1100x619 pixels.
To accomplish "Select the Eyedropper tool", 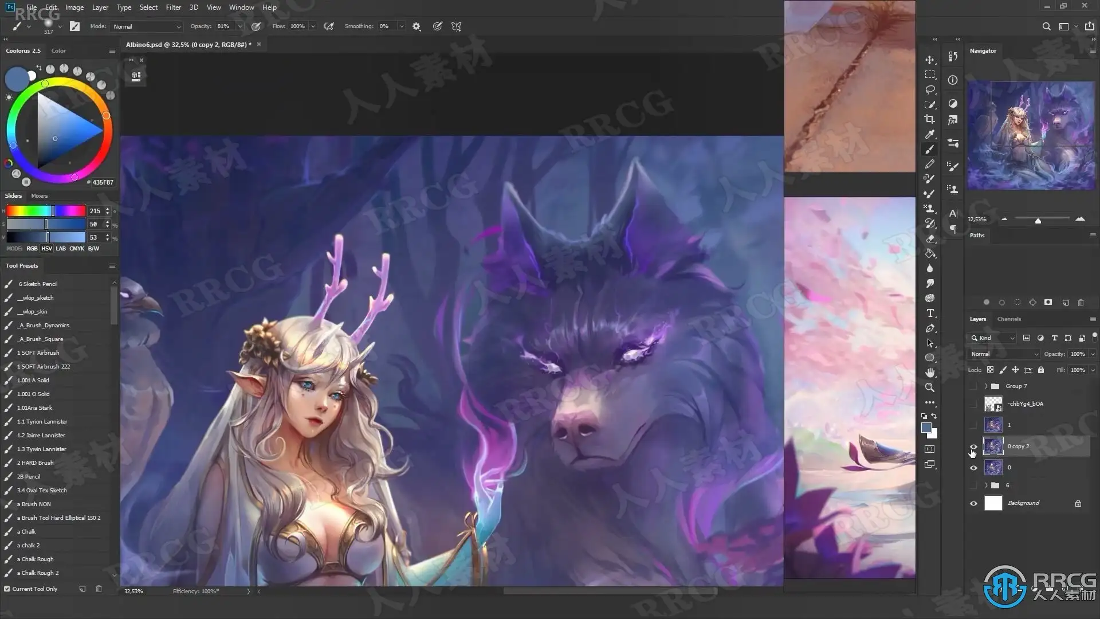I will coord(930,135).
